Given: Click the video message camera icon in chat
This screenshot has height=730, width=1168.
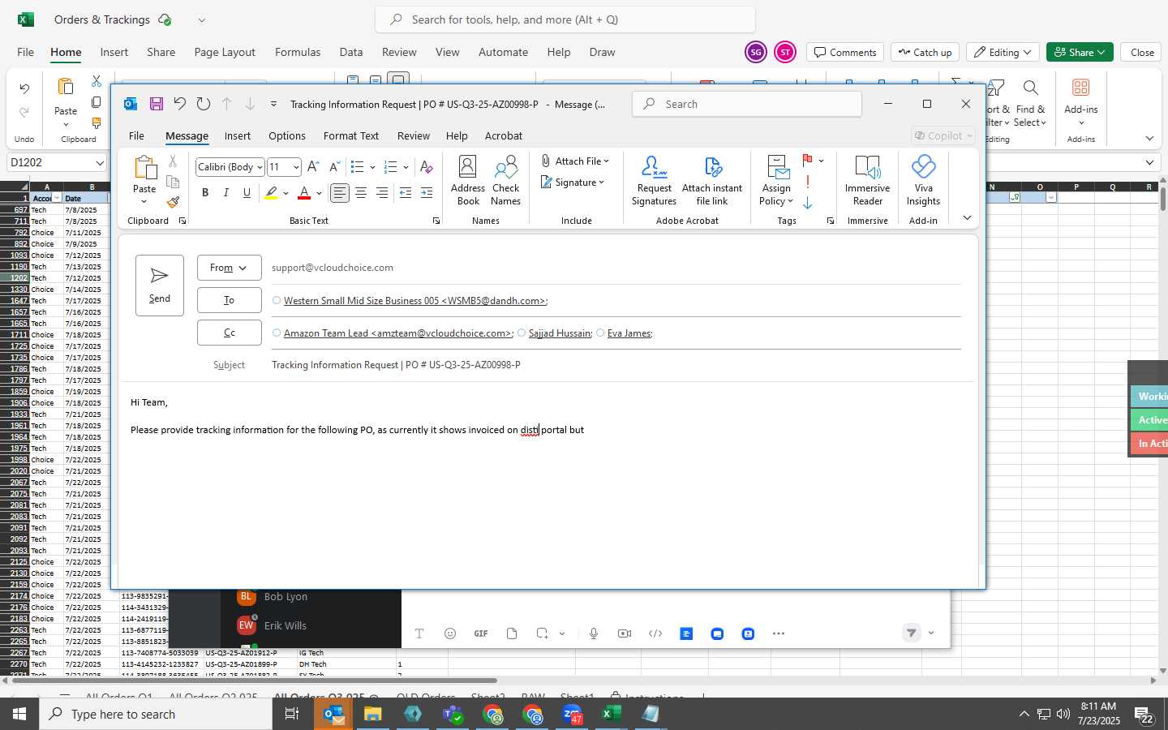Looking at the screenshot, I should tap(625, 633).
